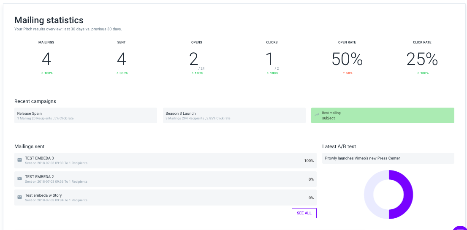Open the Season 3 Launch campaign card
The height and width of the screenshot is (230, 467).
[x=234, y=116]
